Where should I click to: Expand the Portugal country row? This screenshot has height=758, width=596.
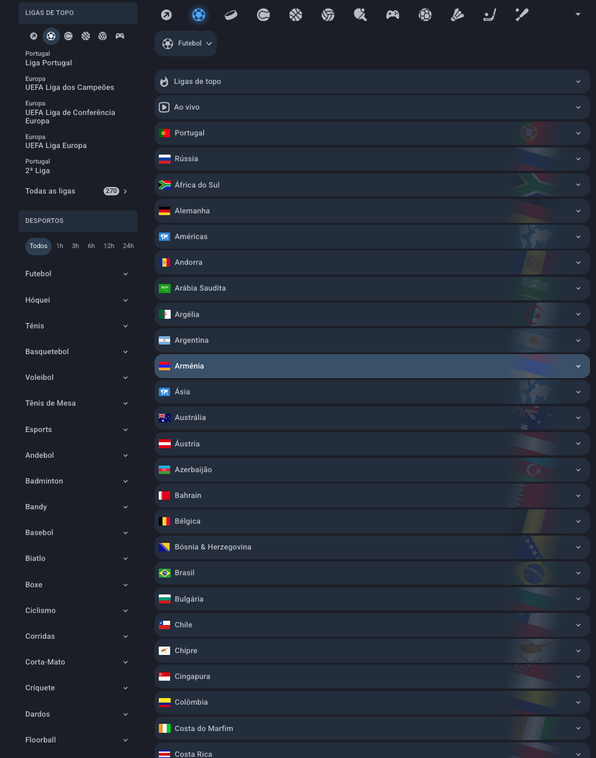coord(372,133)
